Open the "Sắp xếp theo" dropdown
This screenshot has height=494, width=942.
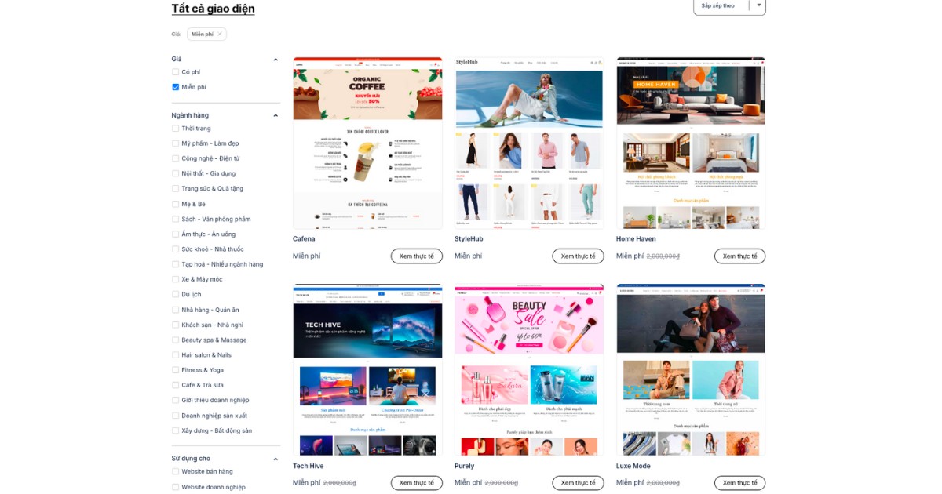(x=728, y=6)
